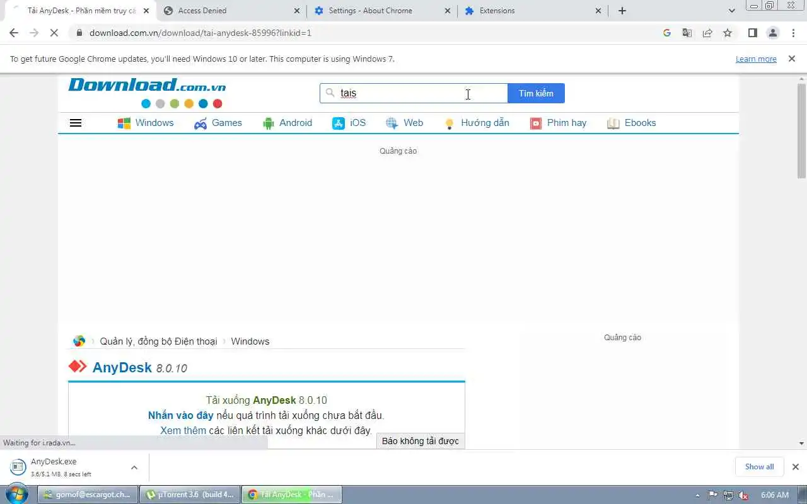Click Báo không tải được button
The image size is (807, 504).
tap(421, 441)
